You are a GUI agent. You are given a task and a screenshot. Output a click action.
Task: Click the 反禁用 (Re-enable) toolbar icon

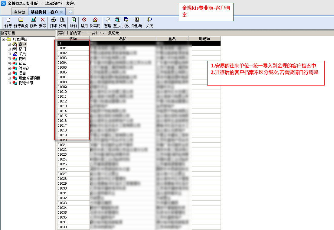pyautogui.click(x=95, y=20)
